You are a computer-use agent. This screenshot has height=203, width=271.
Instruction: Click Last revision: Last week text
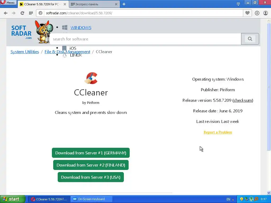218,122
